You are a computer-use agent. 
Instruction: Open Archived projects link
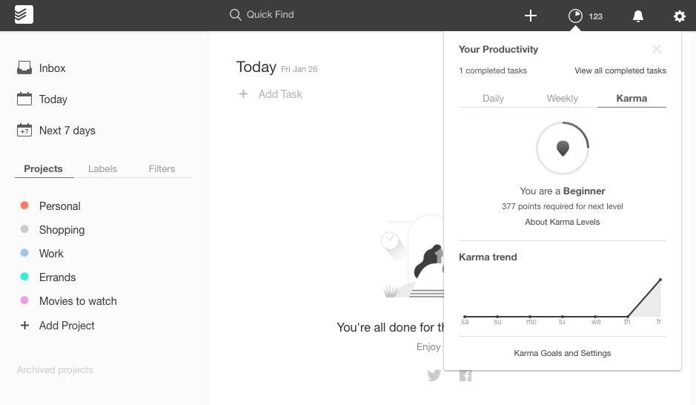(55, 370)
